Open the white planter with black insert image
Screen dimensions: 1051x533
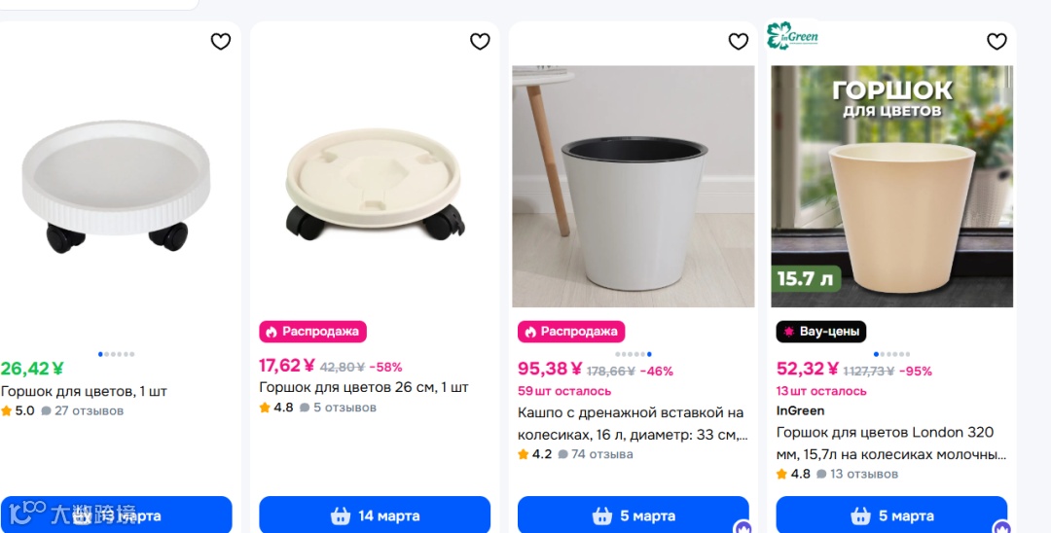coord(634,187)
